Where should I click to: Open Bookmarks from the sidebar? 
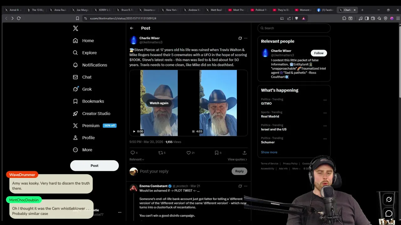[x=88, y=101]
